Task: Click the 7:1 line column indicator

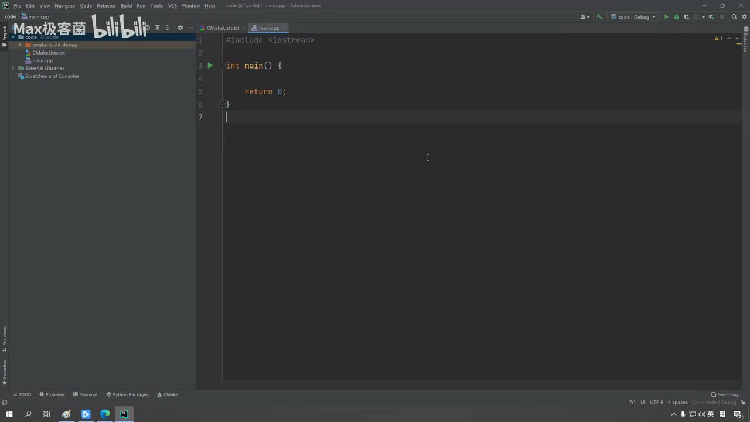Action: (632, 403)
